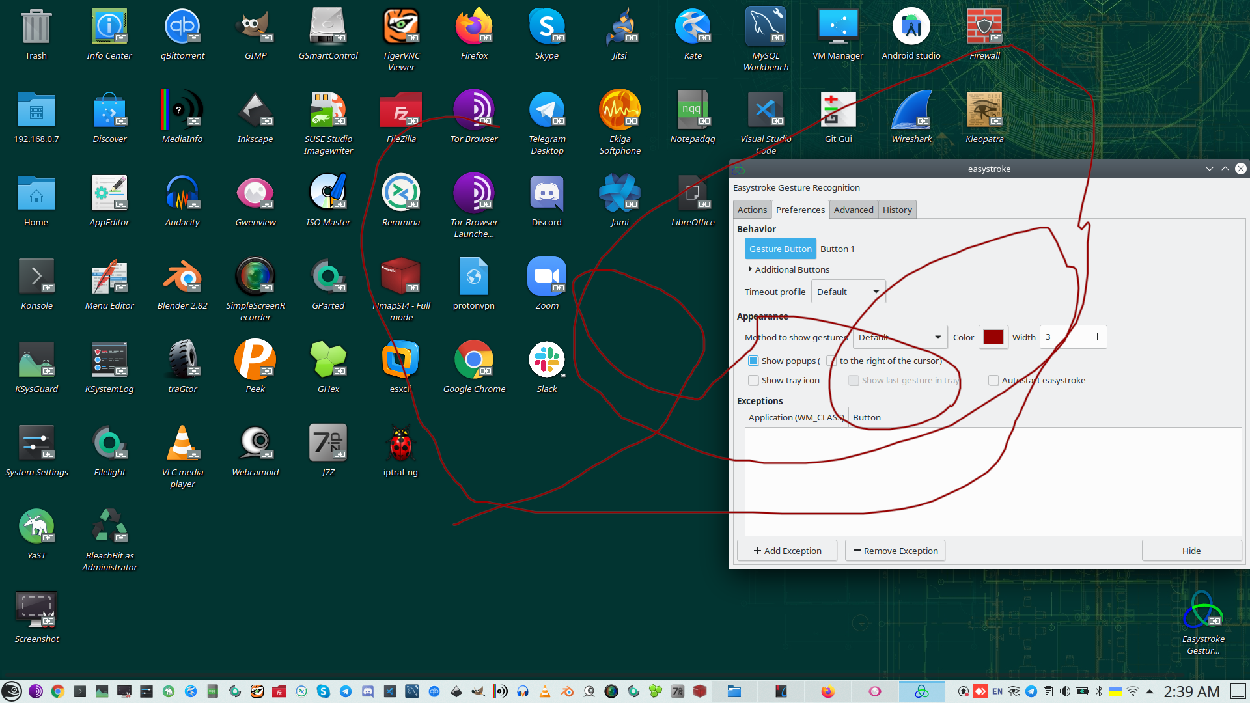Open the Blender 2.82 icon
The height and width of the screenshot is (703, 1250).
click(x=182, y=279)
